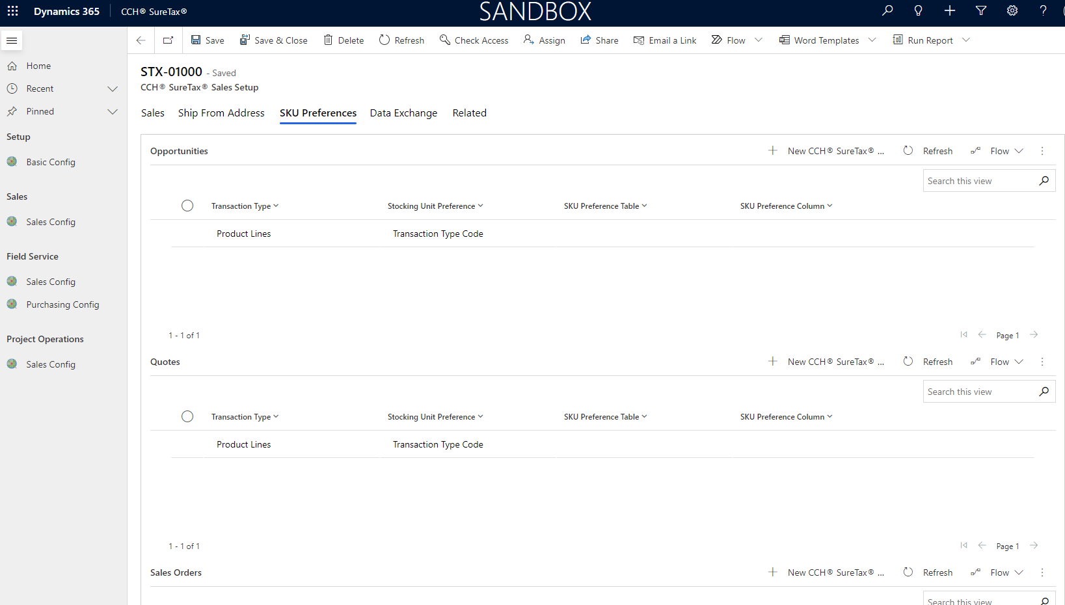Add new CCH SureTax record in Sales Orders
The width and height of the screenshot is (1065, 605).
[826, 572]
